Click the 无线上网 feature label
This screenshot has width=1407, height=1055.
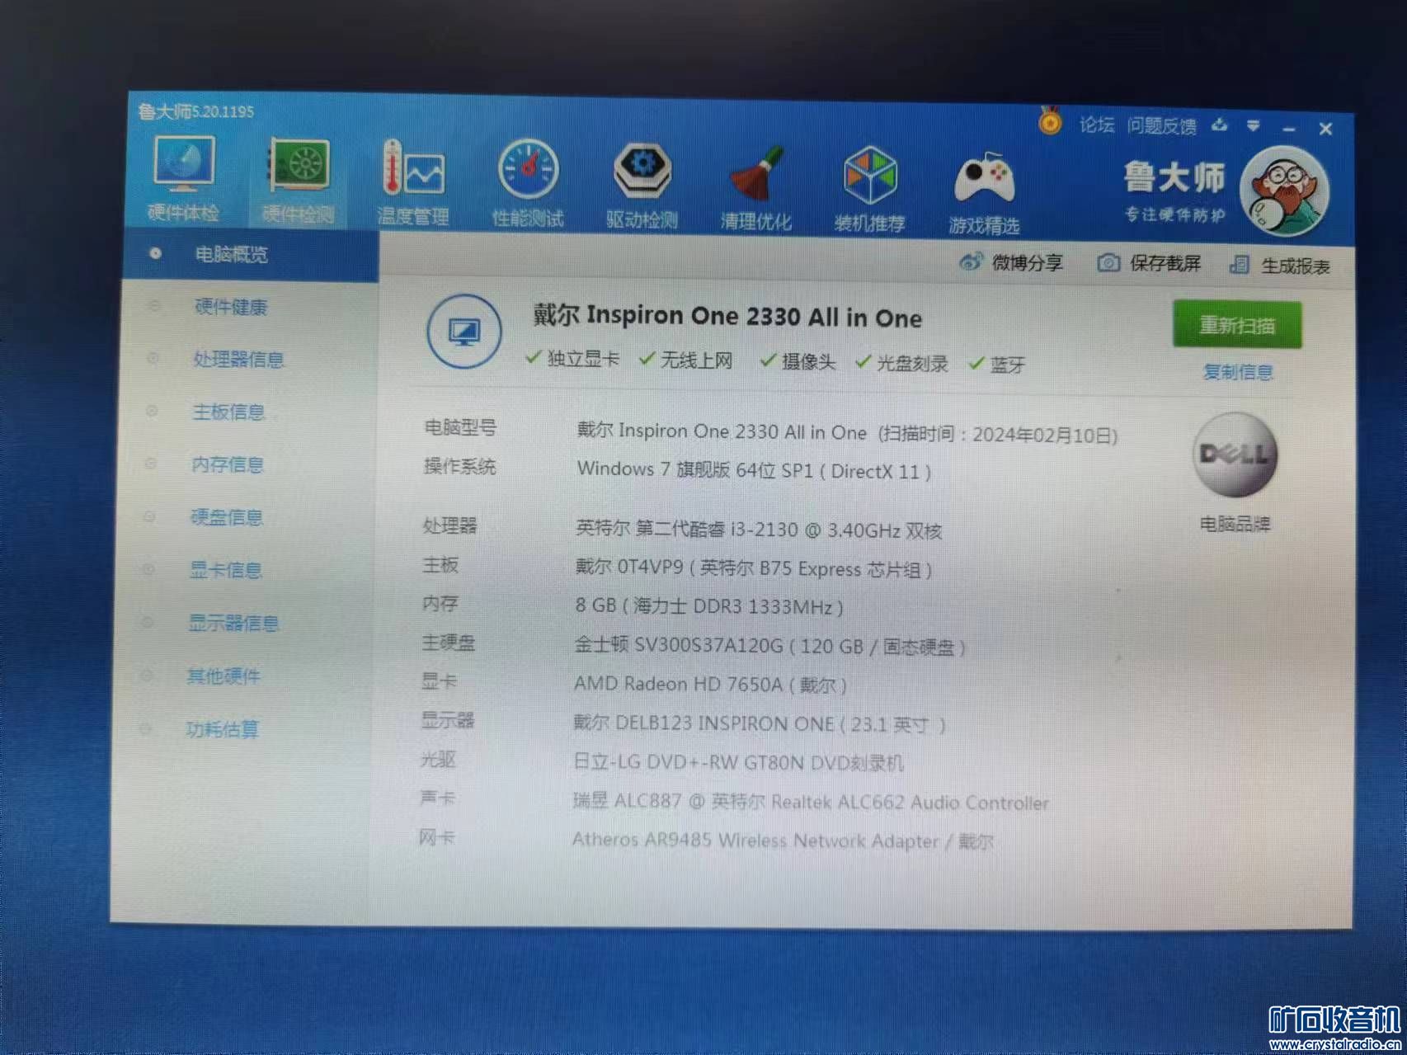click(x=696, y=360)
